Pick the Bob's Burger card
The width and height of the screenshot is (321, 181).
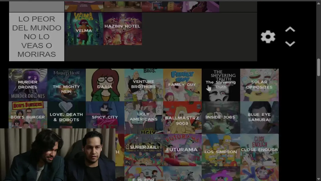point(28,115)
